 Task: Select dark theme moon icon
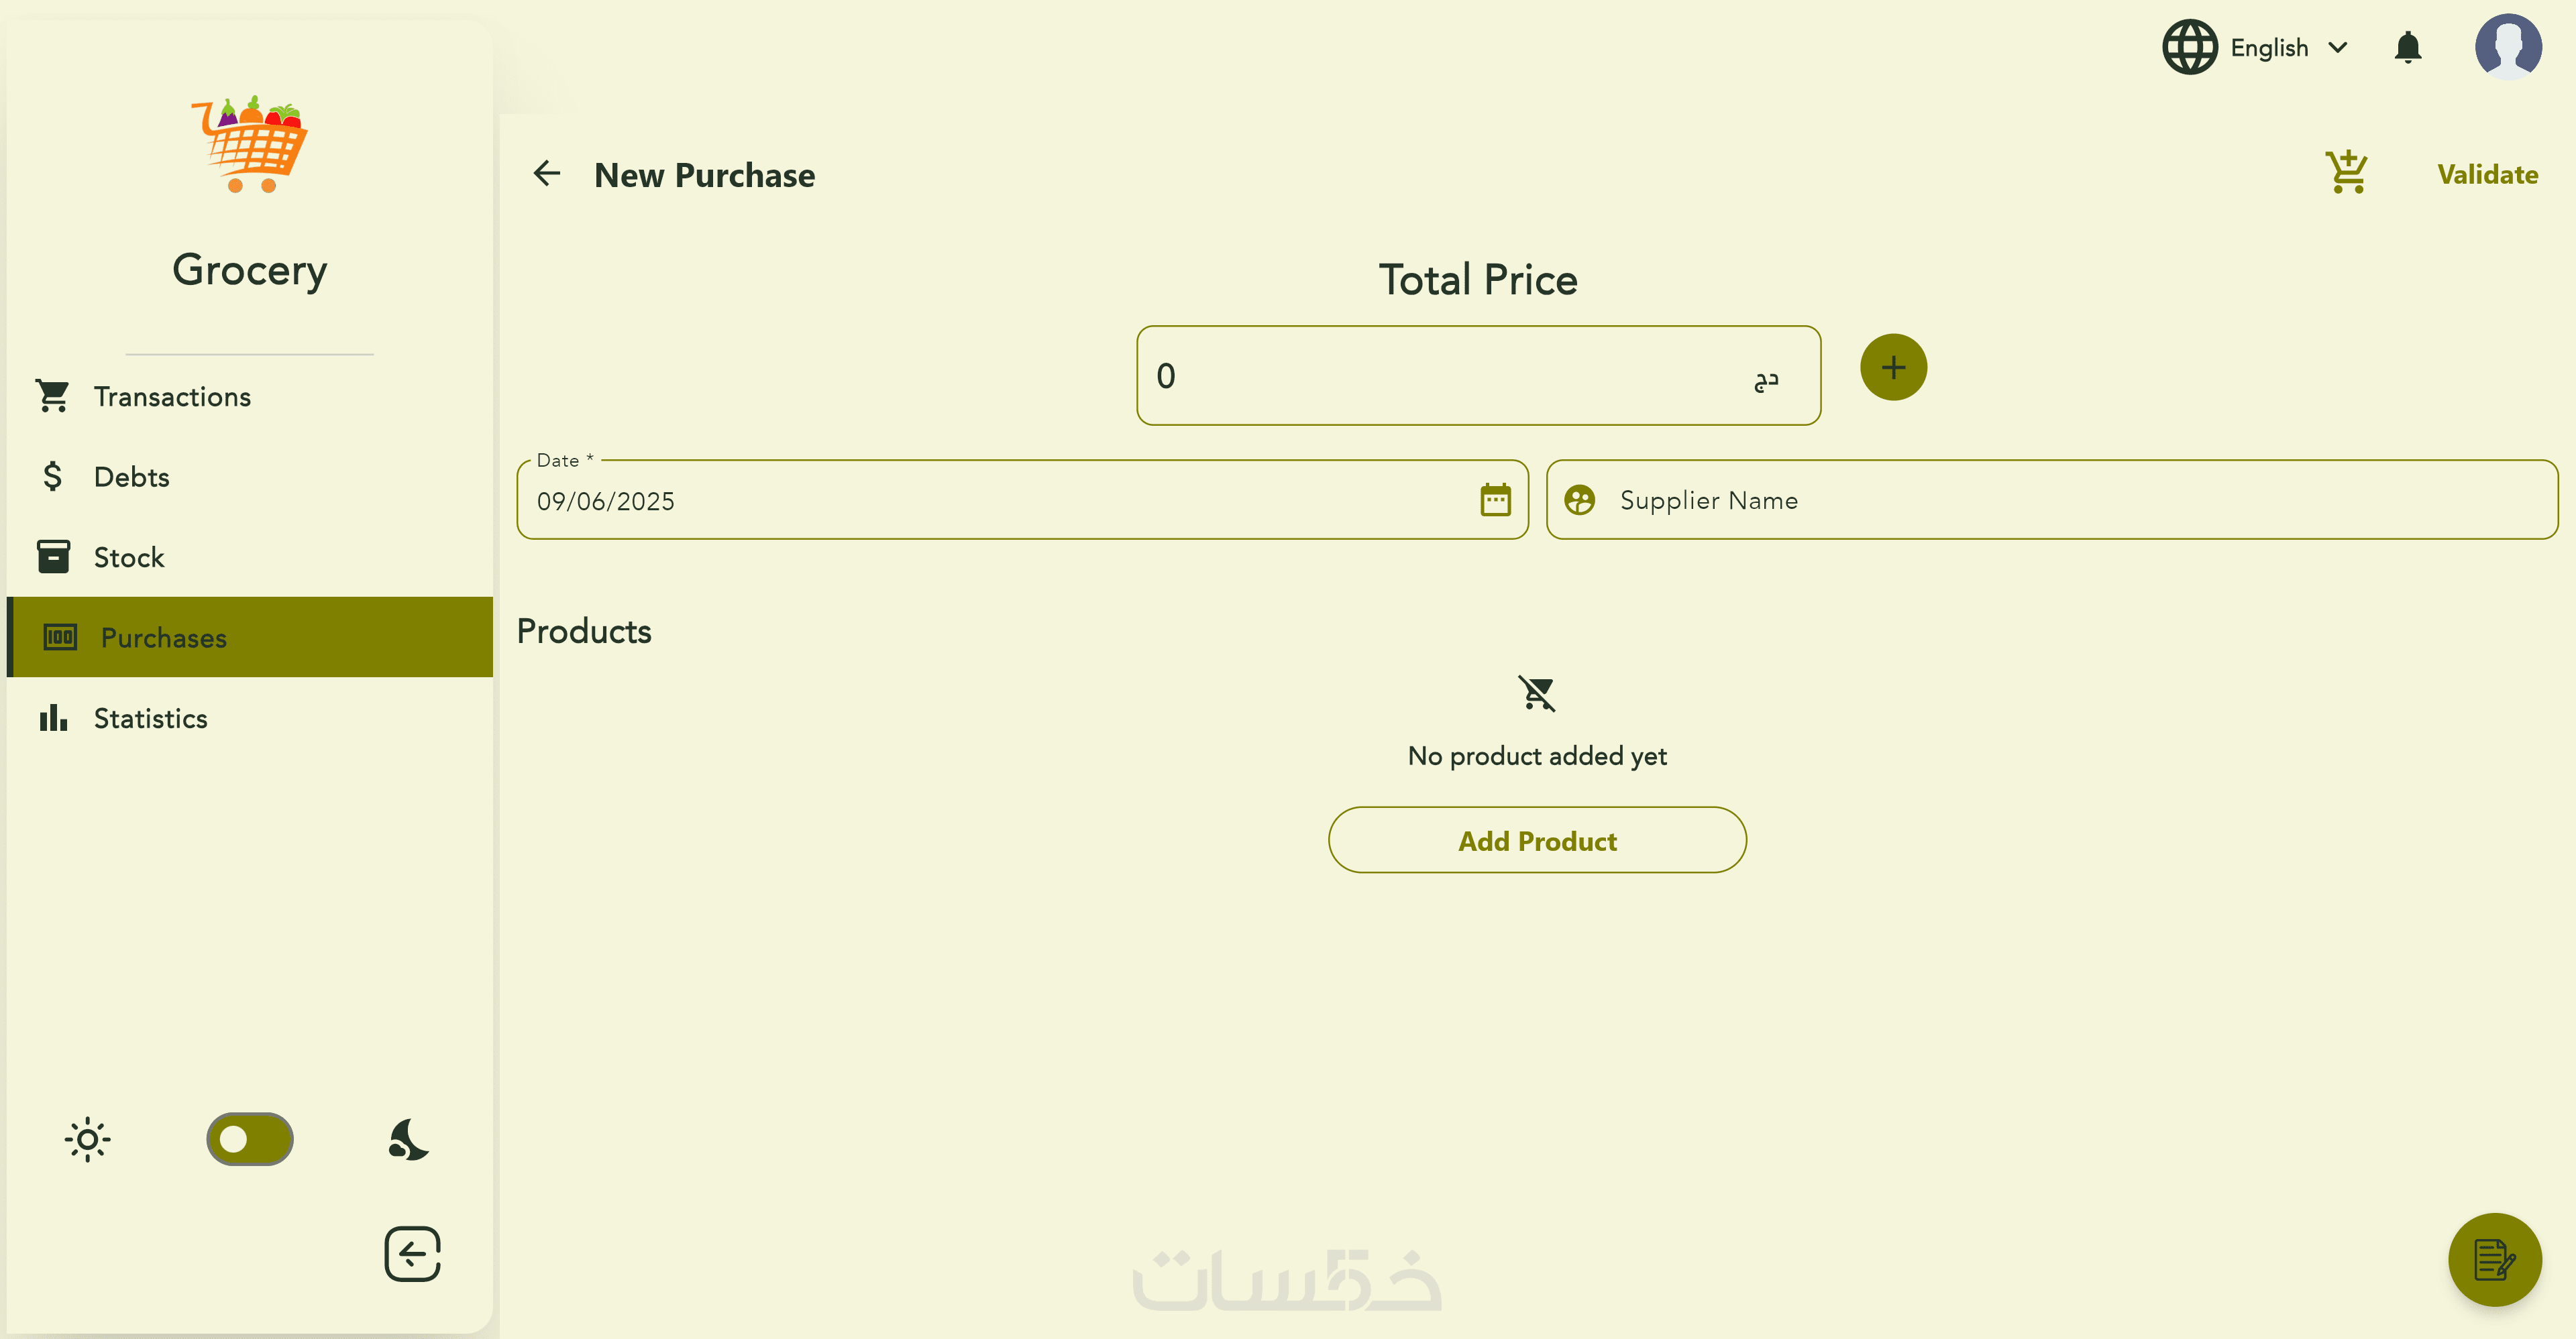tap(408, 1139)
